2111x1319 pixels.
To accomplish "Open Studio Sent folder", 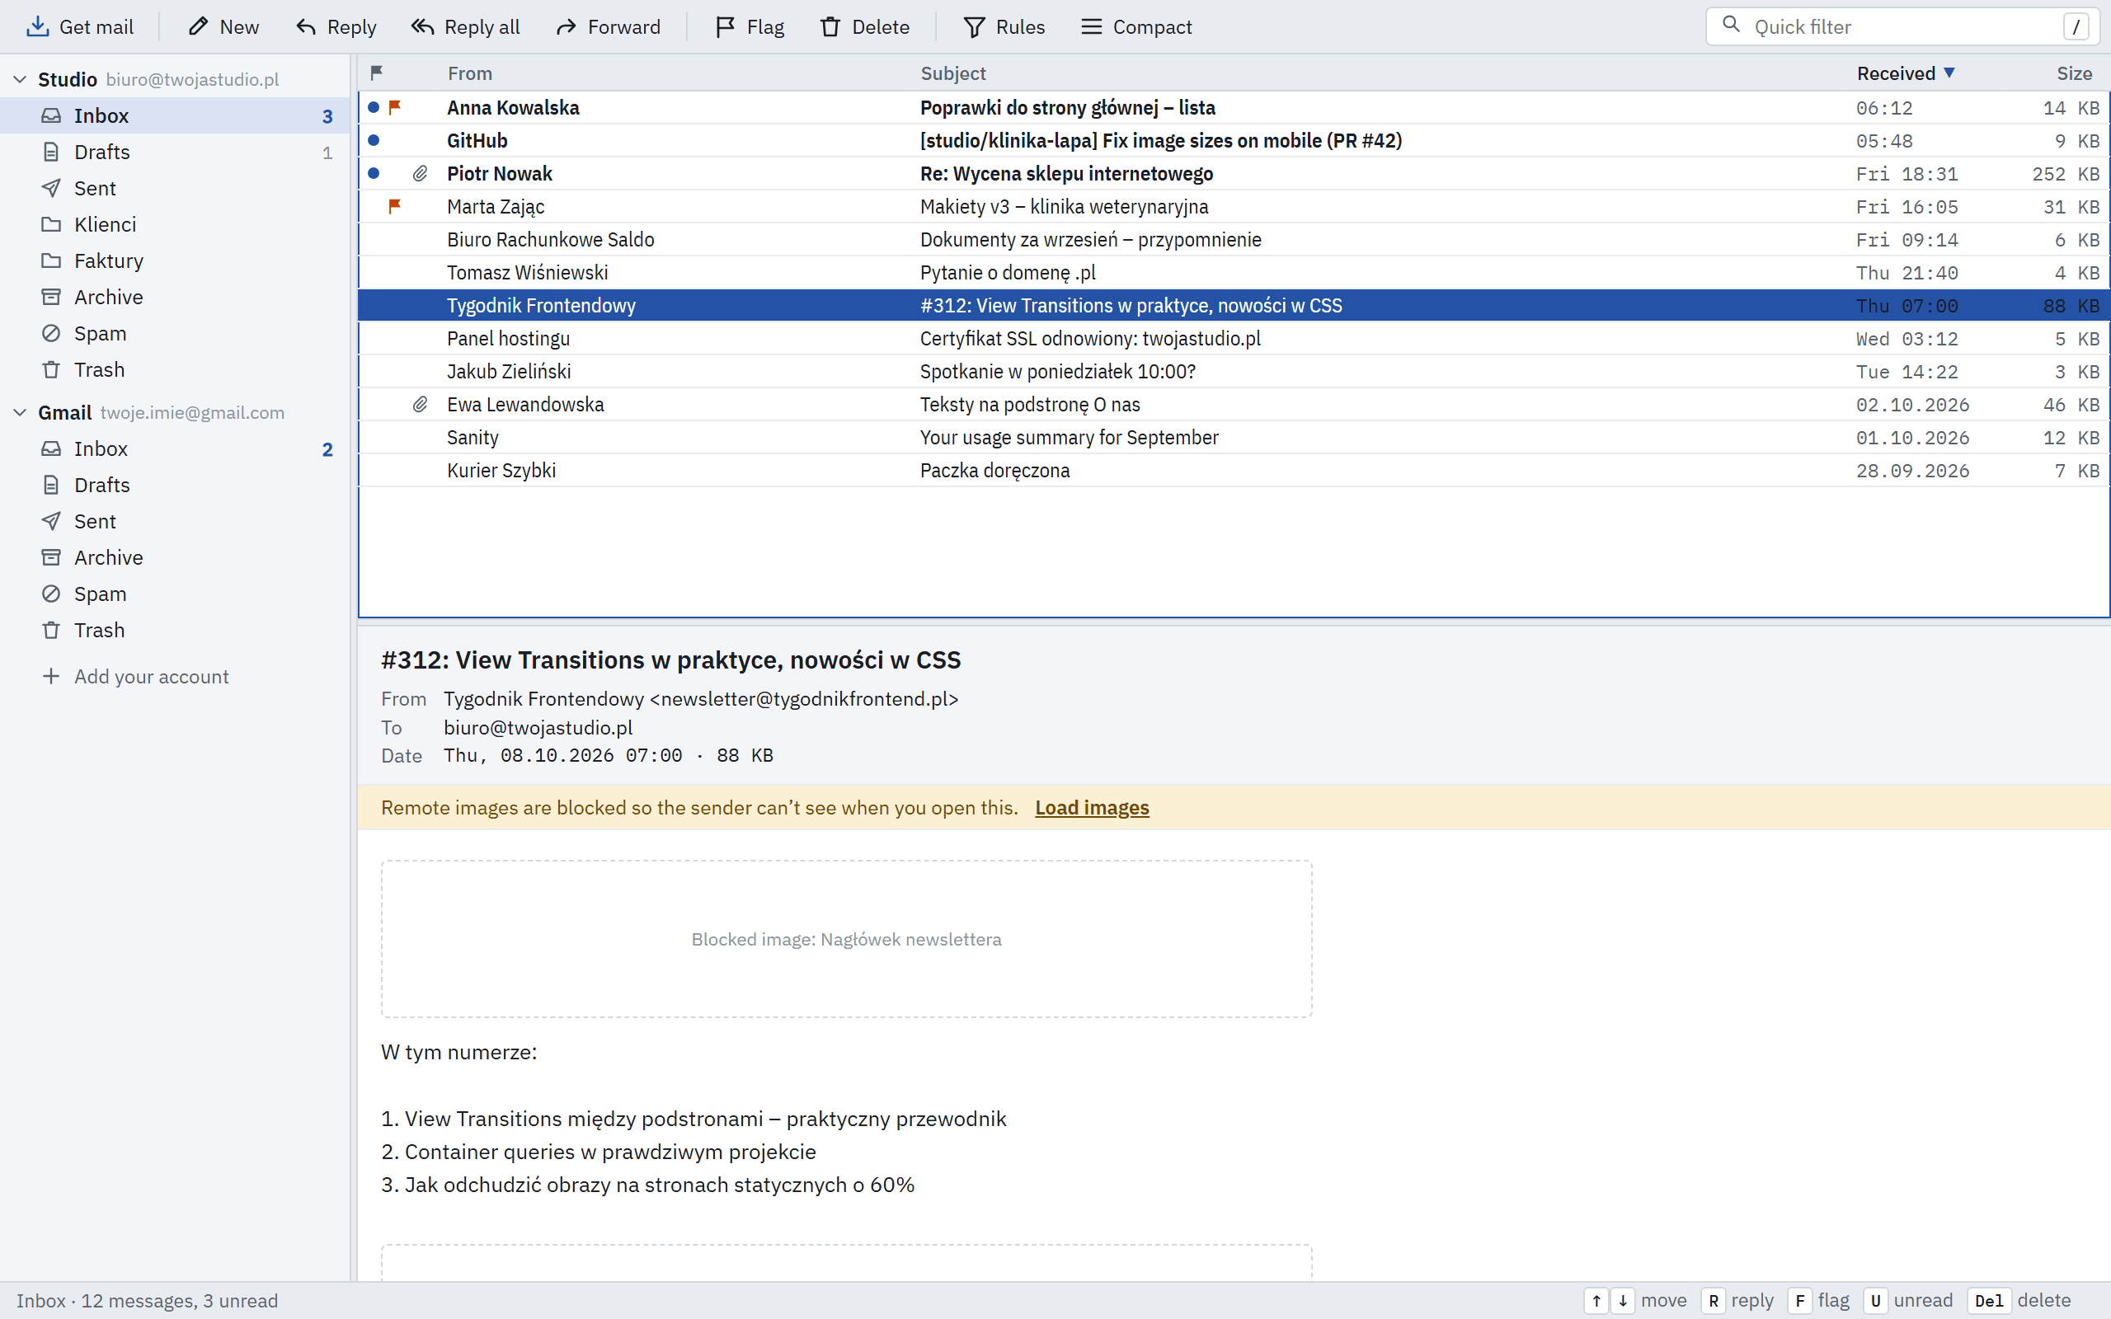I will tap(175, 189).
